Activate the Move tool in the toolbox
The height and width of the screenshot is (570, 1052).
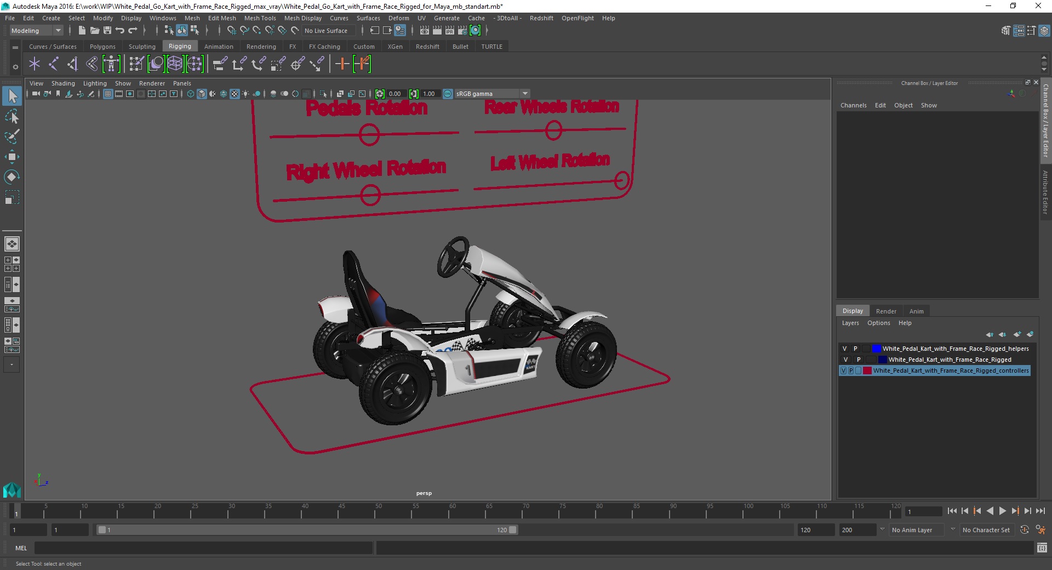[x=12, y=157]
